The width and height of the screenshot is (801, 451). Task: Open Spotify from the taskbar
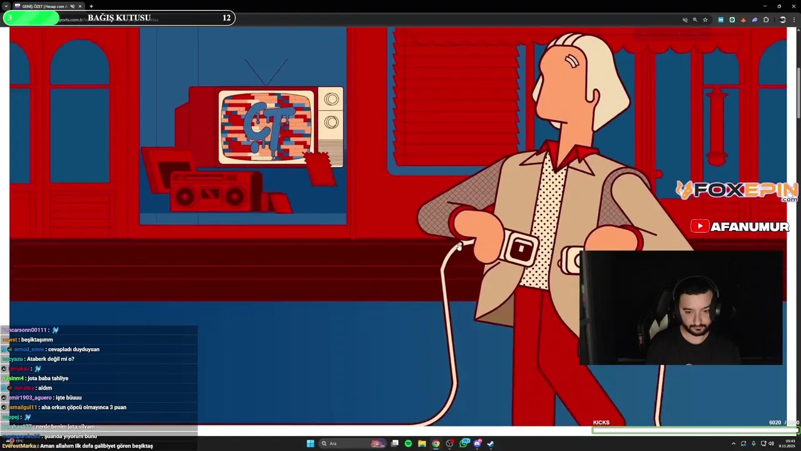pos(408,443)
